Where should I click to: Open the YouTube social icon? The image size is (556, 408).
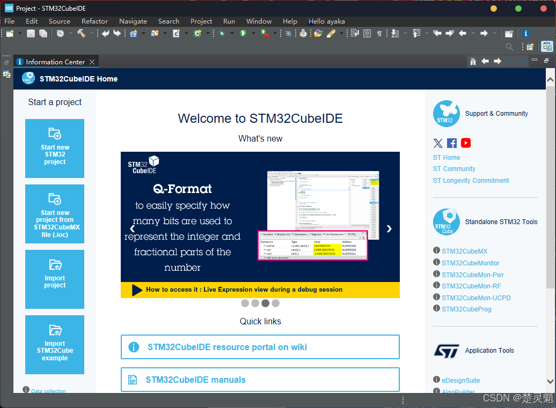(x=466, y=143)
